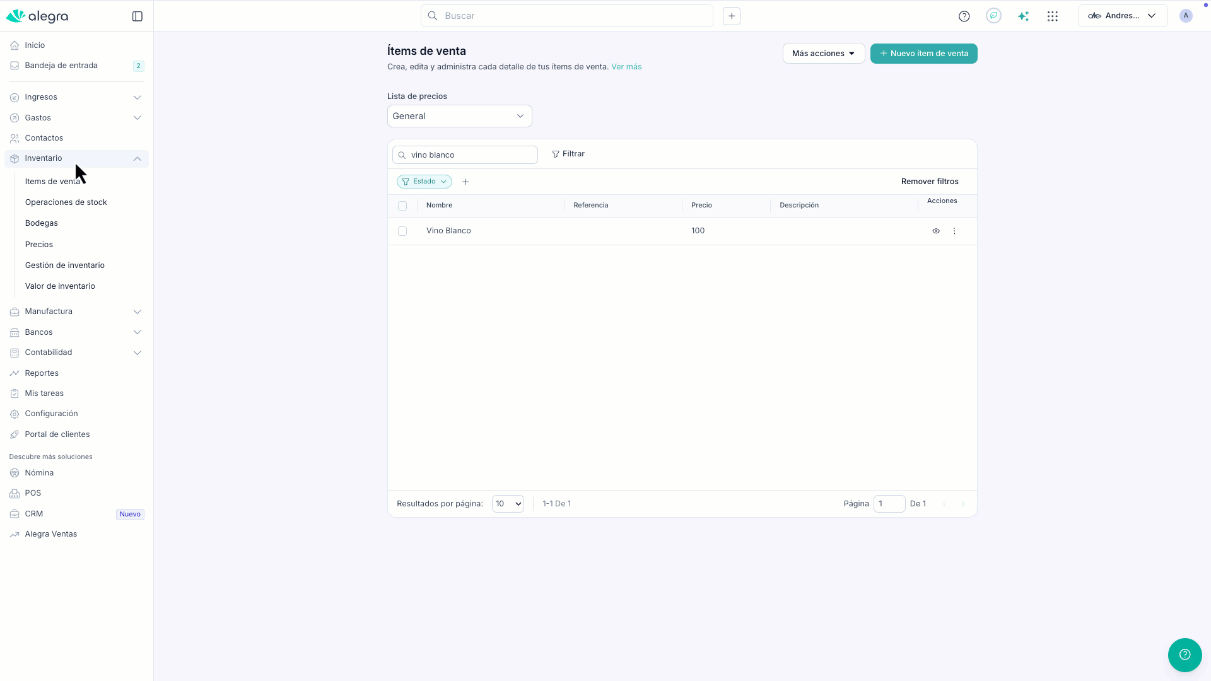The height and width of the screenshot is (681, 1211).
Task: View Vino Blanco details with eye icon
Action: pos(936,231)
